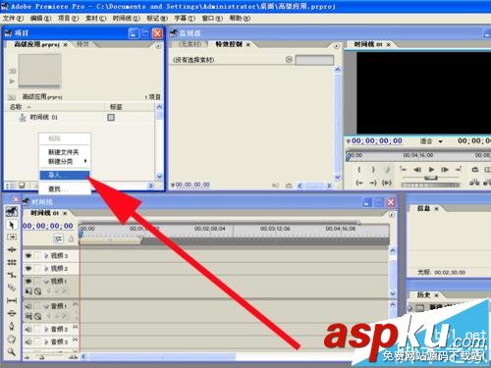Select the Selection arrow tool
Viewport: 491px width, 368px height.
[12, 225]
